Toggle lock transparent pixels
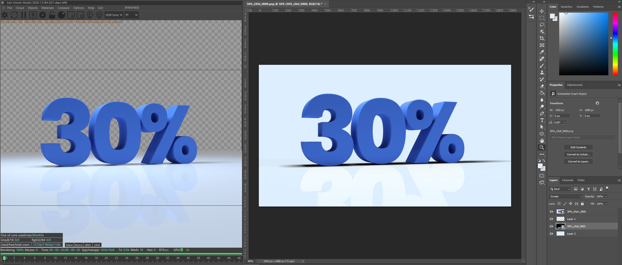 [x=559, y=204]
